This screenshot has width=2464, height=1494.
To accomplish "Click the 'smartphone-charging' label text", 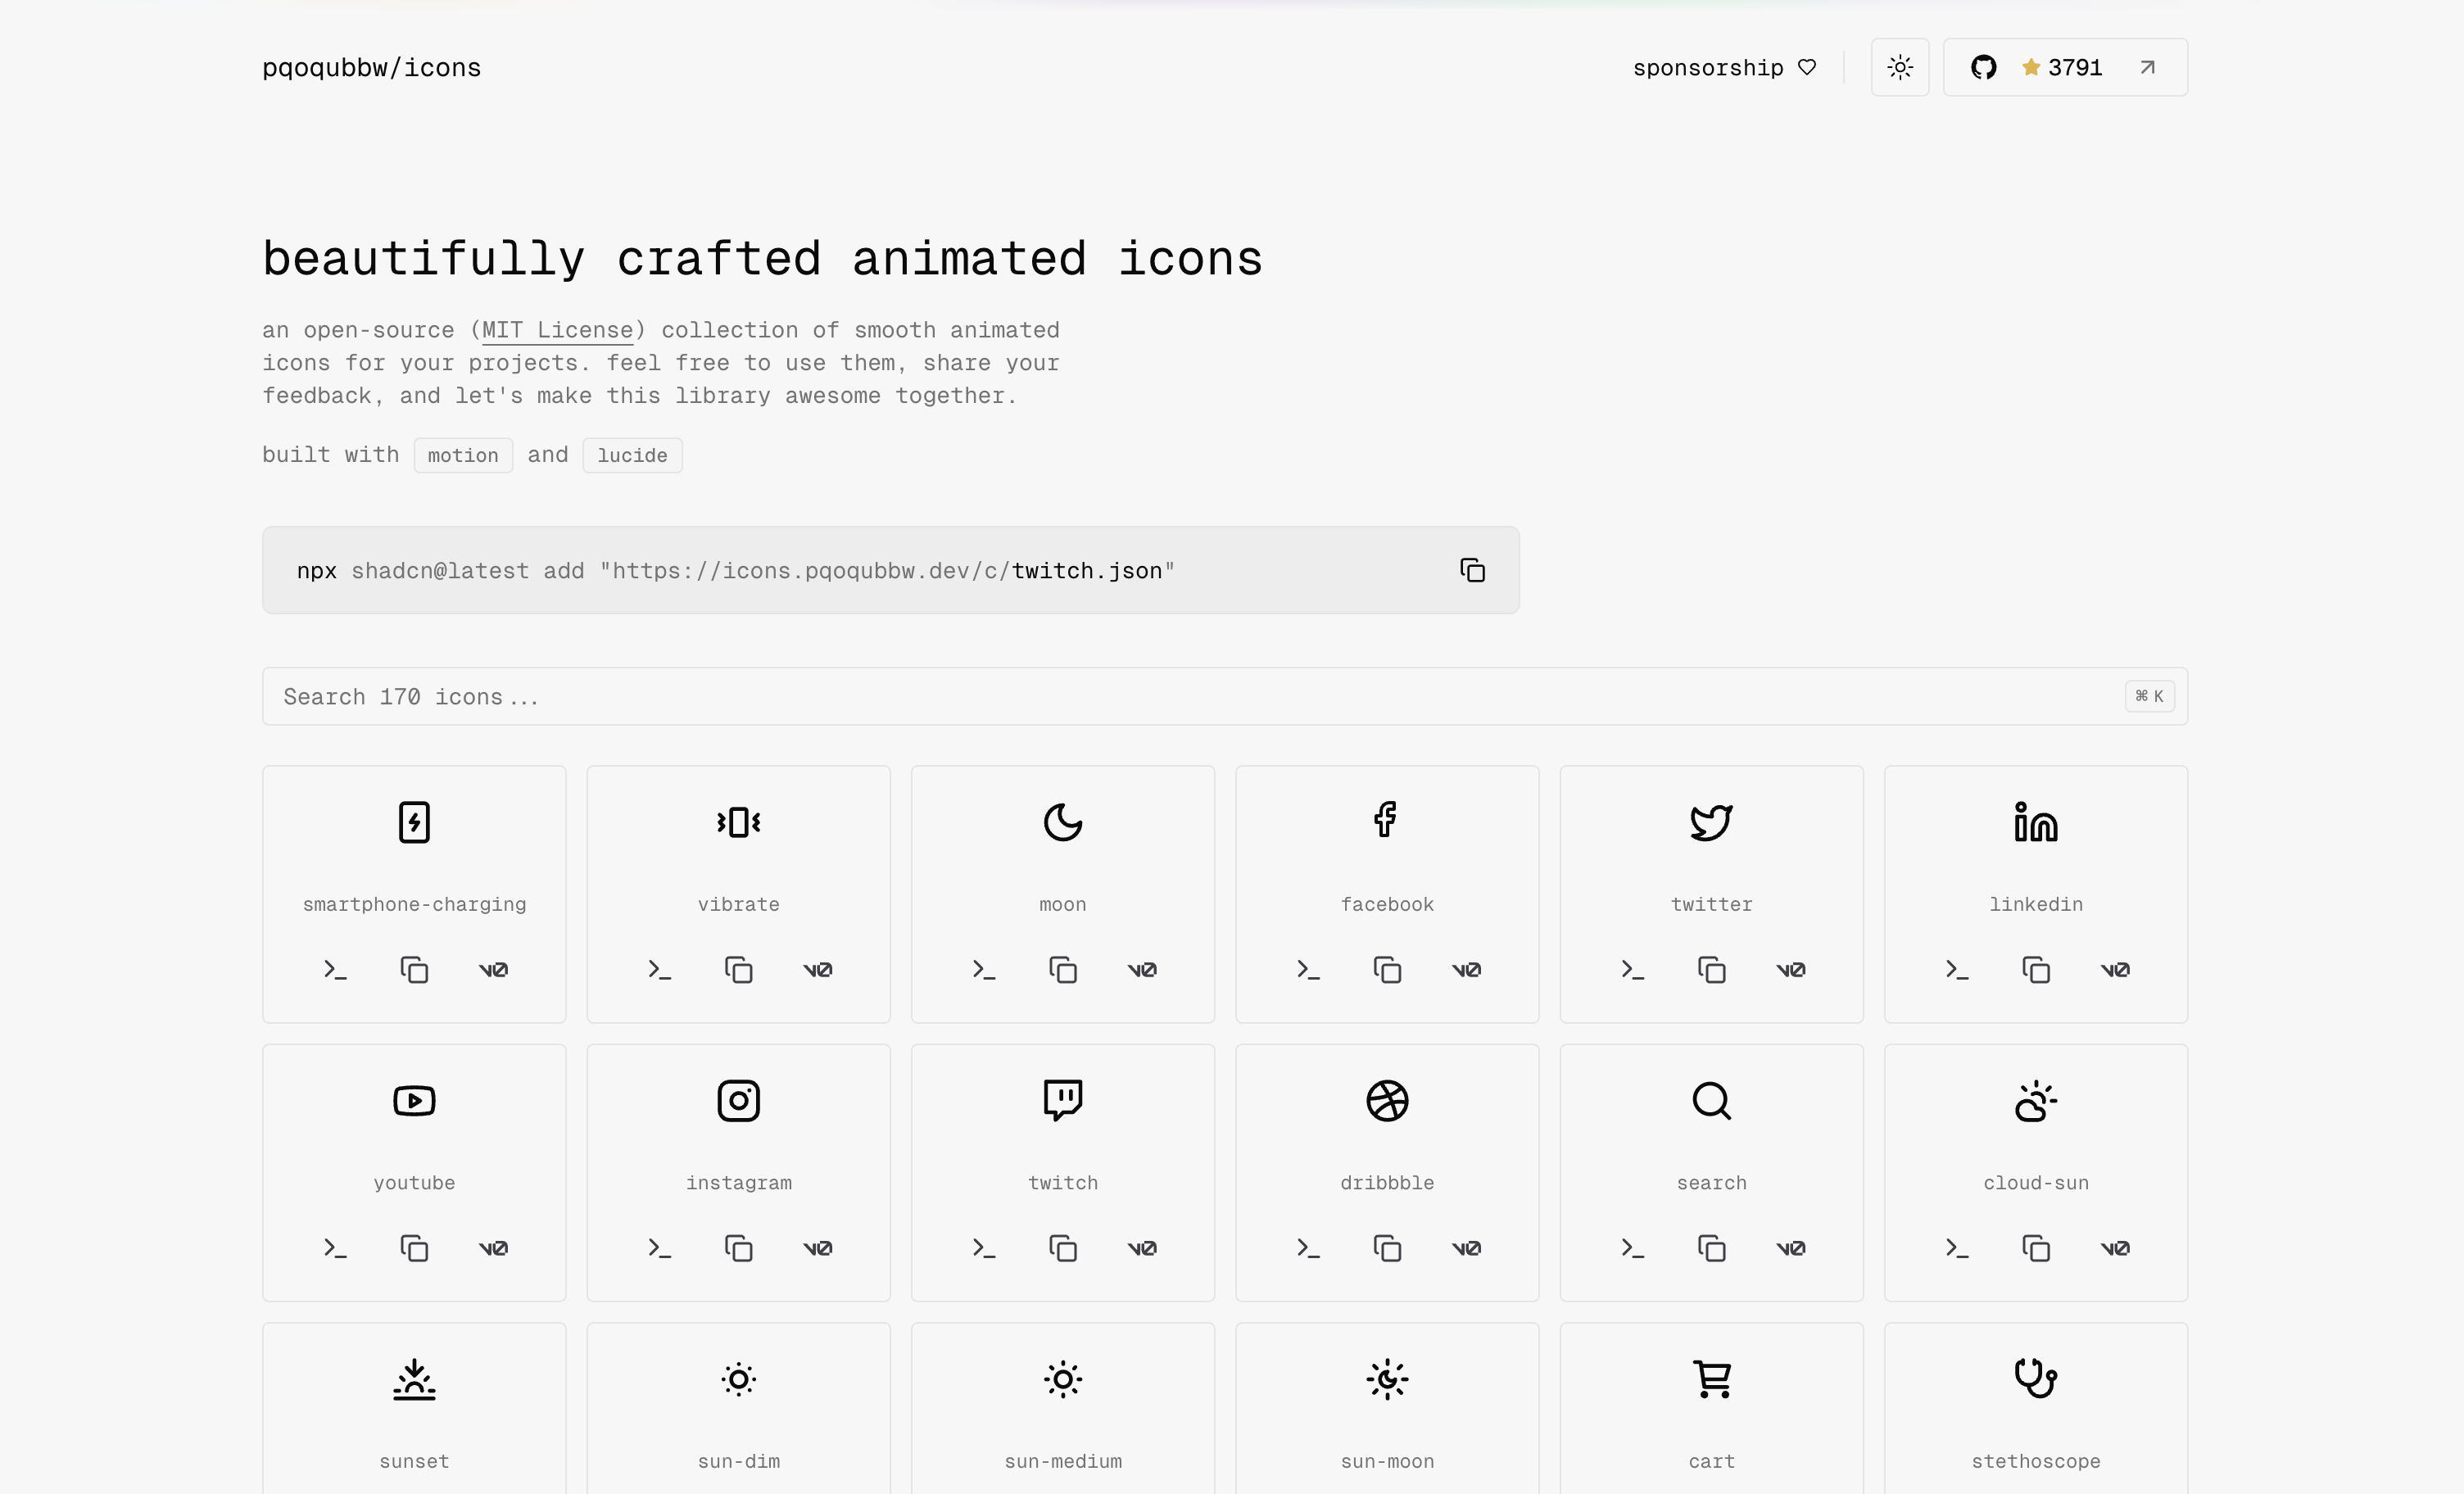I will tap(414, 904).
